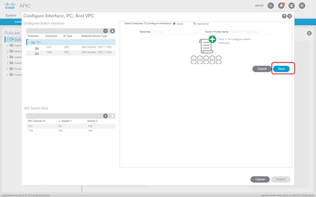Image resolution: width=316 pixels, height=197 pixels.
Task: Open the settings gear icon in header
Action: (x=302, y=6)
